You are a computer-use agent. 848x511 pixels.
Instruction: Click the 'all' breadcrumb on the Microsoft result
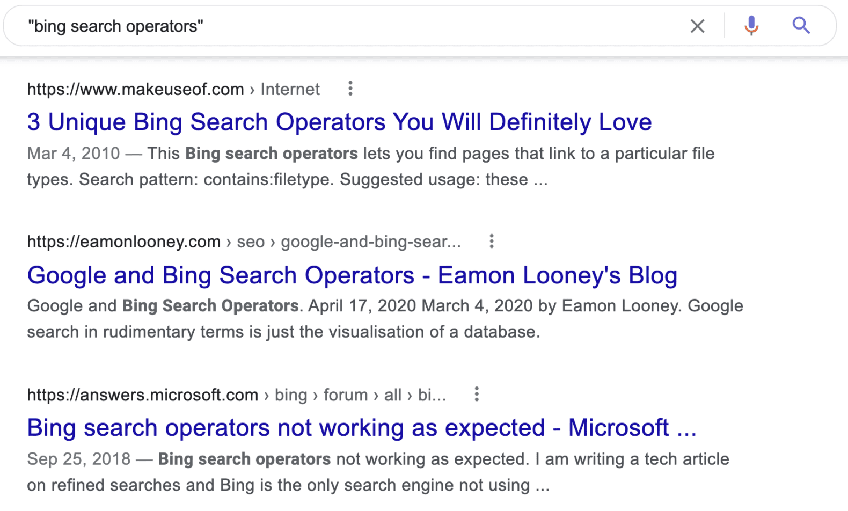[x=392, y=395]
